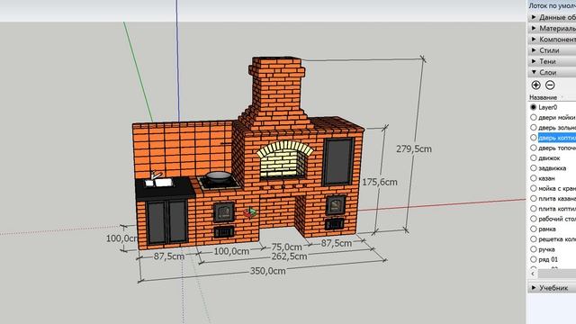The height and width of the screenshot is (324, 576).
Task: Expand the Компоненты panel
Action: tap(552, 40)
